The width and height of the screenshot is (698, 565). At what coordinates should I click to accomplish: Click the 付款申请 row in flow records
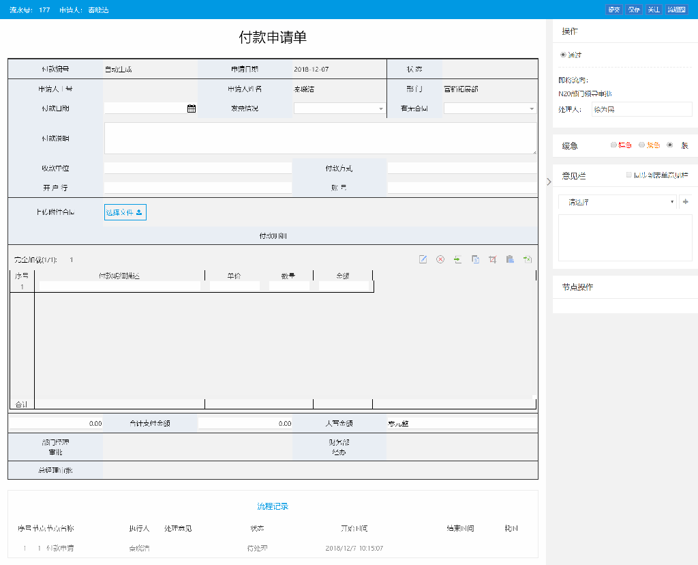(60, 548)
